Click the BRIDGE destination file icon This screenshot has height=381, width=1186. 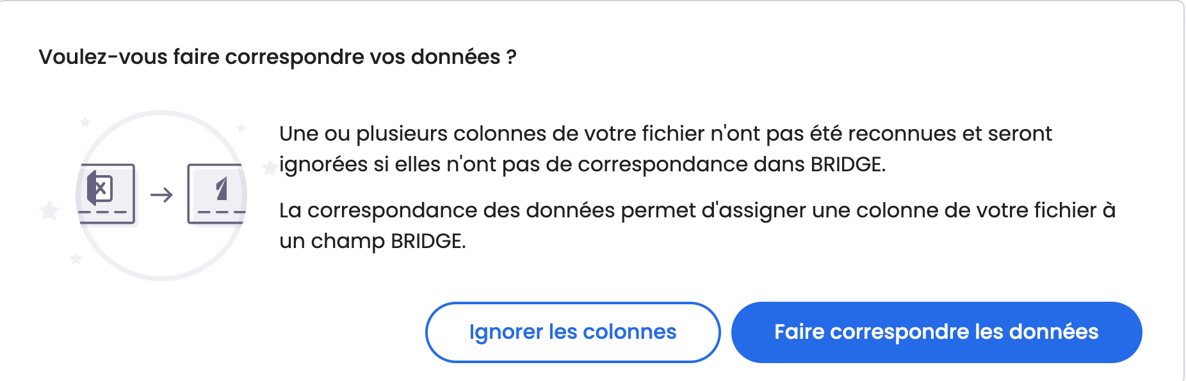pos(216,194)
